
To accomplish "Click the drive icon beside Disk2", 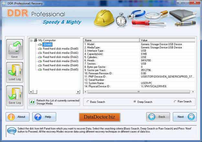I will tap(40, 57).
